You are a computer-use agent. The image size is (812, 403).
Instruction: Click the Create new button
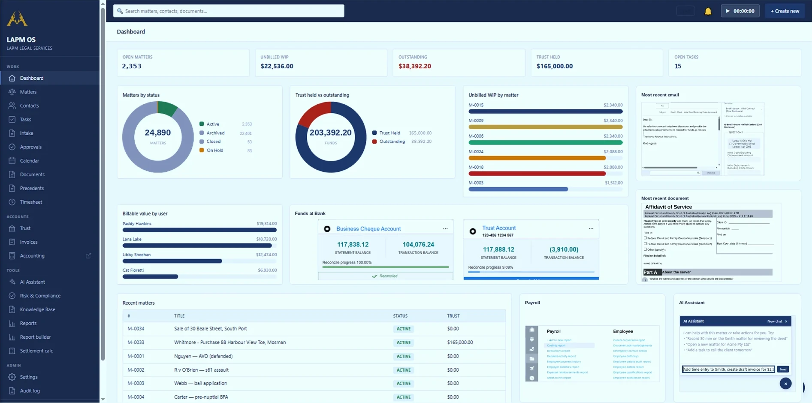click(785, 11)
